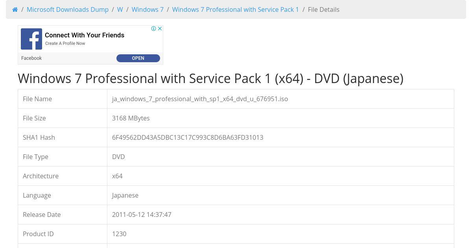Select the SHA1 hash value 6F49562DD43A...
Image resolution: width=472 pixels, height=248 pixels.
coord(188,137)
